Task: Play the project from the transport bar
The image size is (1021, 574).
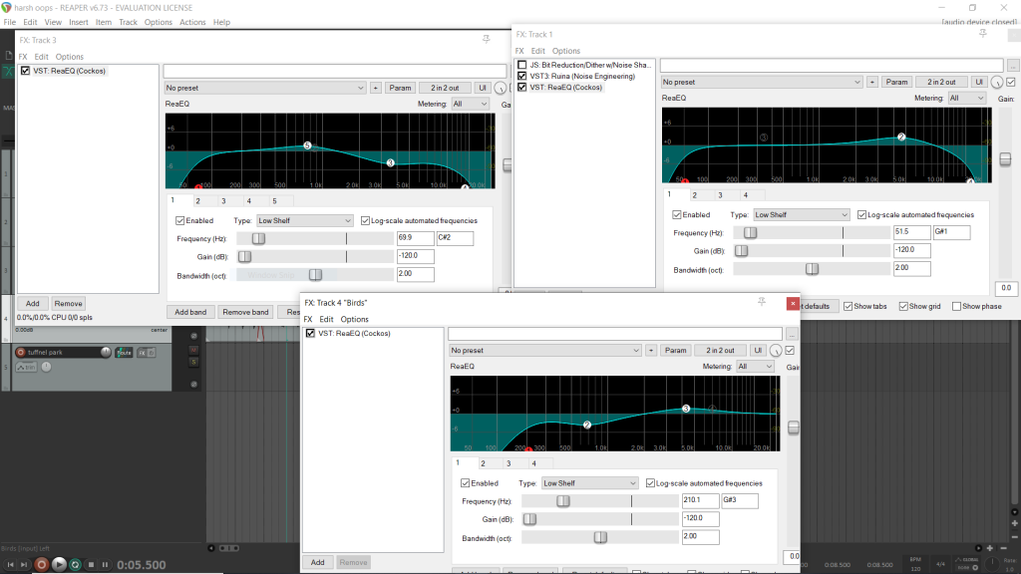Action: pyautogui.click(x=59, y=564)
